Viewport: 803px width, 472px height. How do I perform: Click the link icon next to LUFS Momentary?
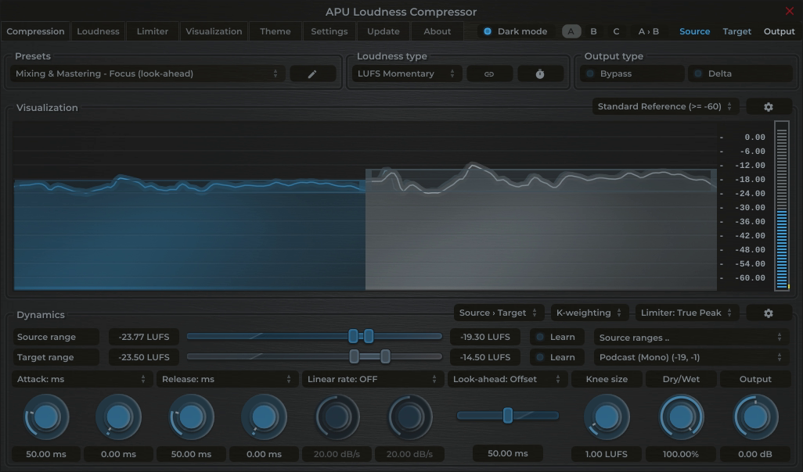coord(489,73)
